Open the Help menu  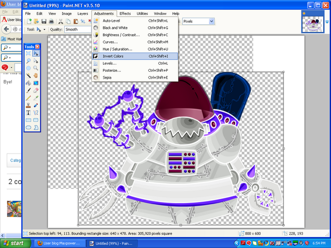tap(176, 13)
